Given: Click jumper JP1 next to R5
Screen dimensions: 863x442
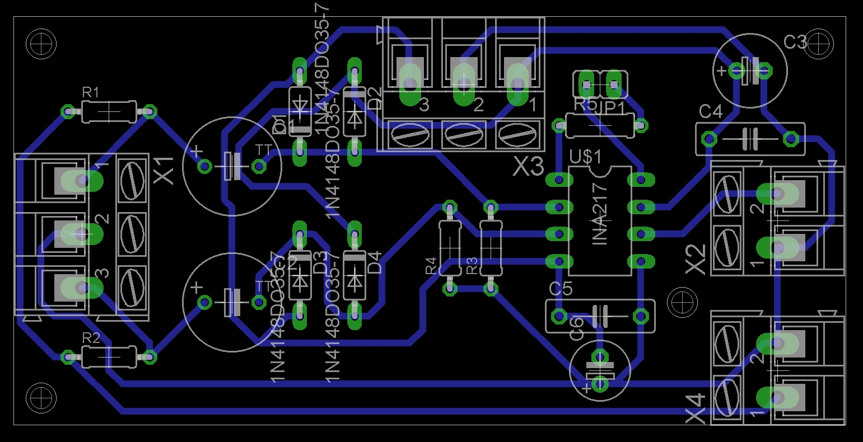Looking at the screenshot, I should (600, 84).
